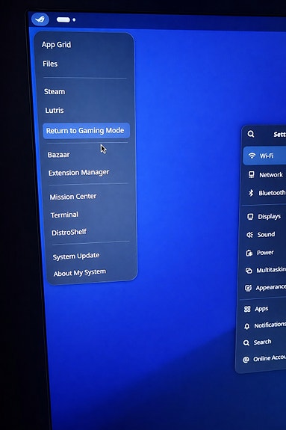The image size is (286, 430).
Task: Open DistroShelf from the menu
Action: (69, 233)
